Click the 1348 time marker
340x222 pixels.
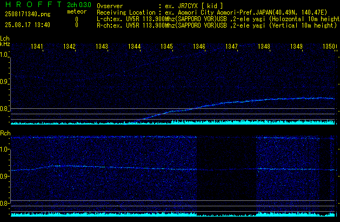coord(264,46)
